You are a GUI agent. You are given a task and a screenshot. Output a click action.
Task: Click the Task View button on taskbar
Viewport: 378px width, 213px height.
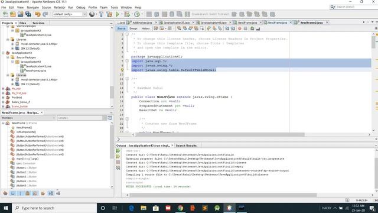coord(115,208)
